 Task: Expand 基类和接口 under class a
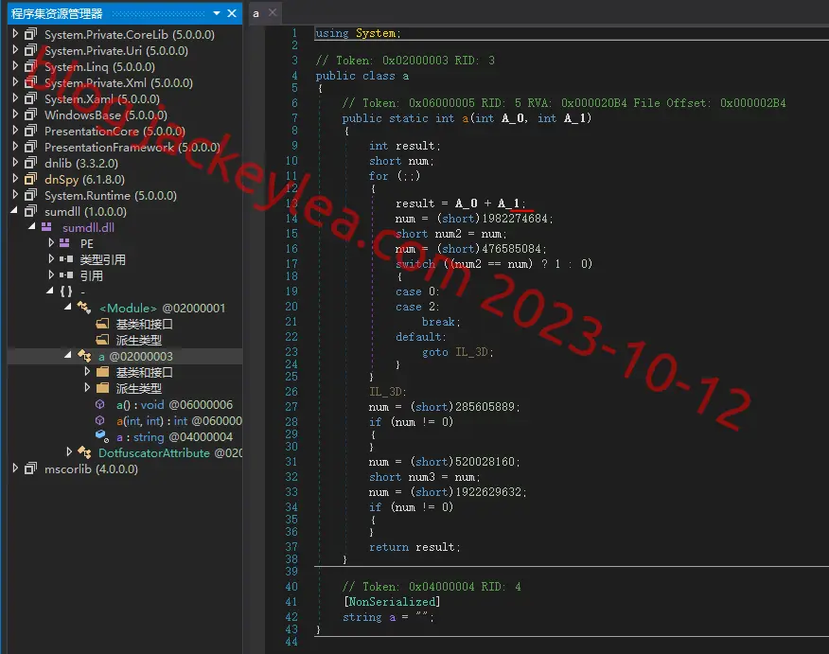pyautogui.click(x=87, y=372)
